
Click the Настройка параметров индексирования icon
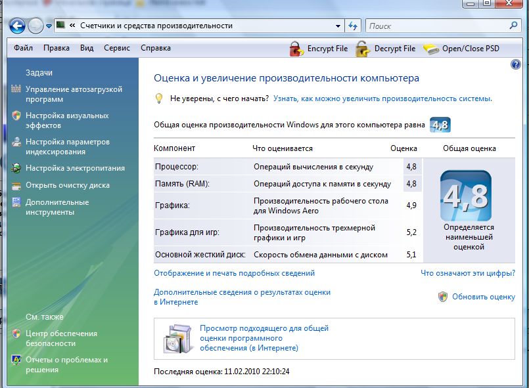(16, 142)
